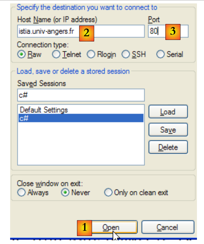Set close window on exit to Never
This screenshot has width=204, height=244.
click(65, 193)
